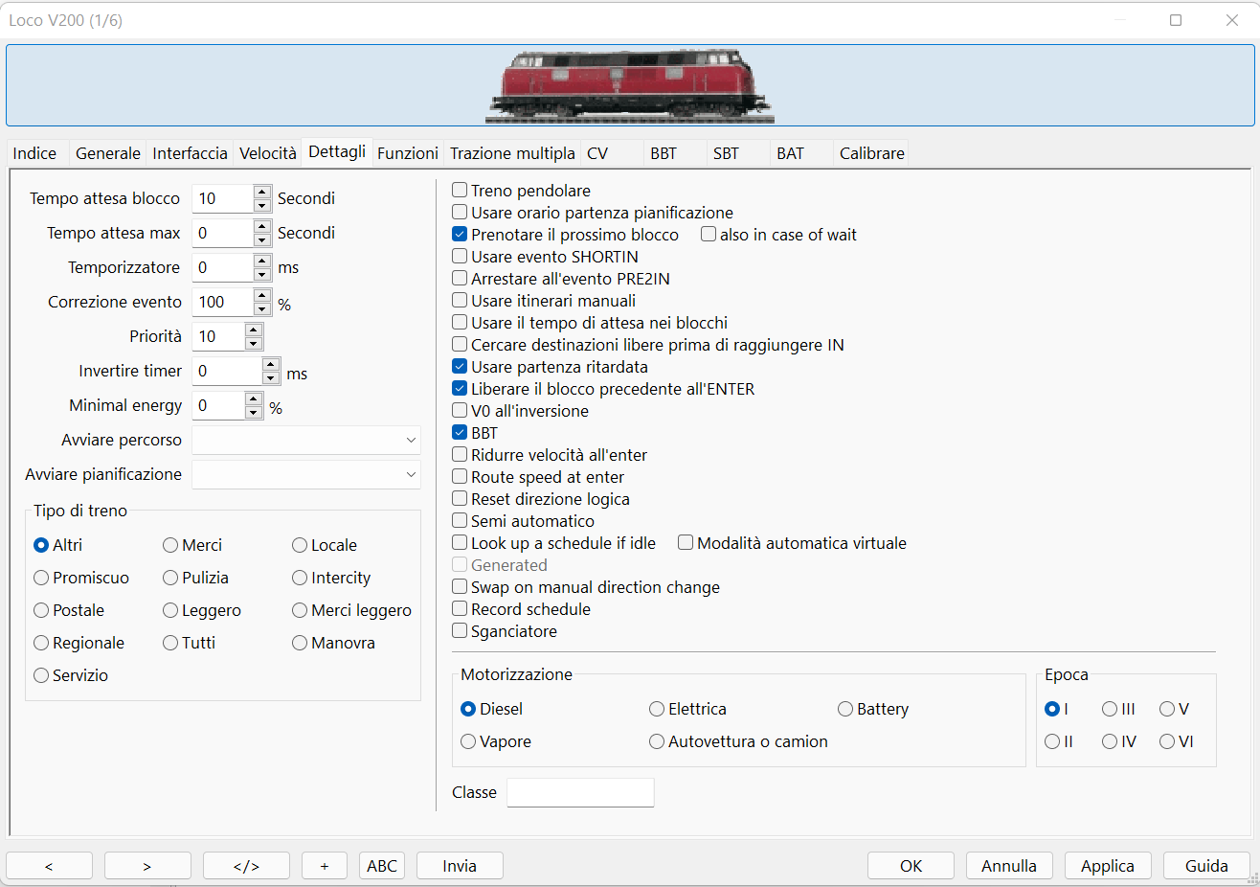Viewport: 1260px width, 887px height.
Task: Maximize the Loco V200 window
Action: click(x=1176, y=20)
